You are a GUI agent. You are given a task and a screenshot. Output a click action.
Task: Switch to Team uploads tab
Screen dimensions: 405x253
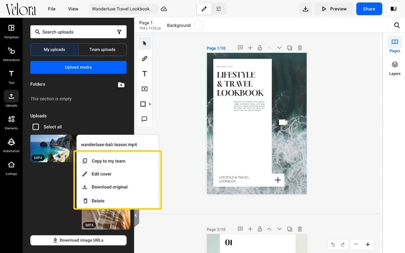point(102,49)
